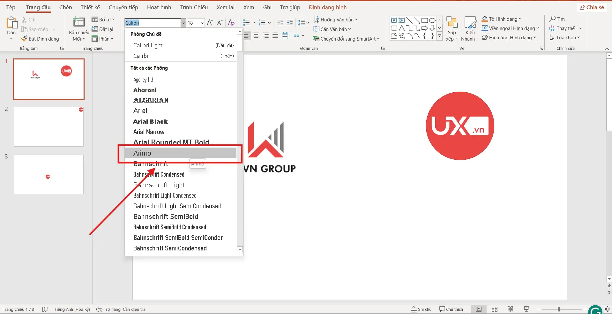Switch to the Chèn ribbon tab

tap(65, 7)
